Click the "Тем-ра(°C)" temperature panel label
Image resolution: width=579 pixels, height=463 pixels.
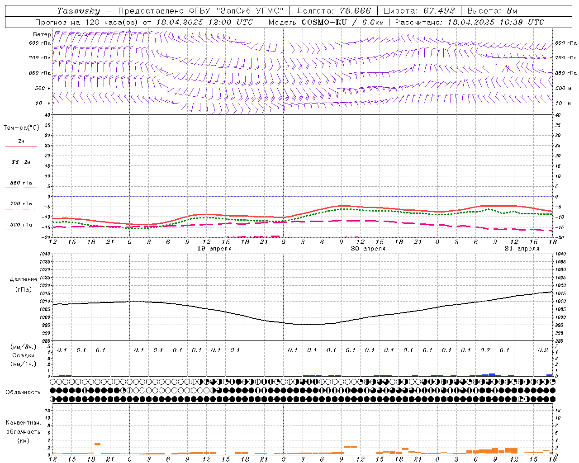21,128
